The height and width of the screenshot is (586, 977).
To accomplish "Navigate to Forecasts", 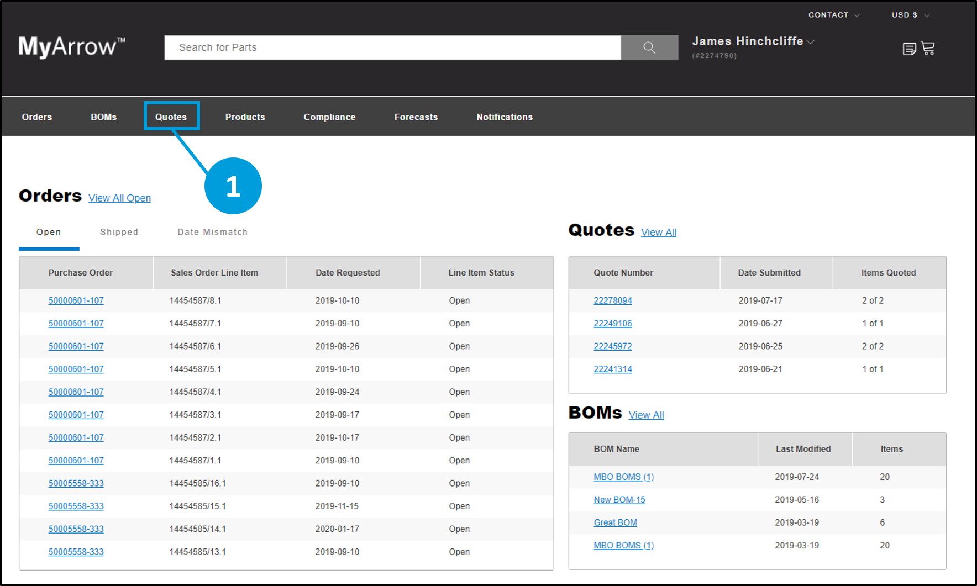I will click(x=416, y=117).
